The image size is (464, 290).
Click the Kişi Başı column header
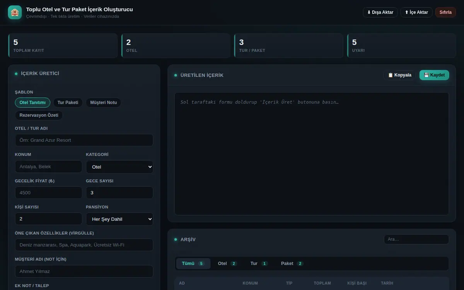(x=357, y=283)
